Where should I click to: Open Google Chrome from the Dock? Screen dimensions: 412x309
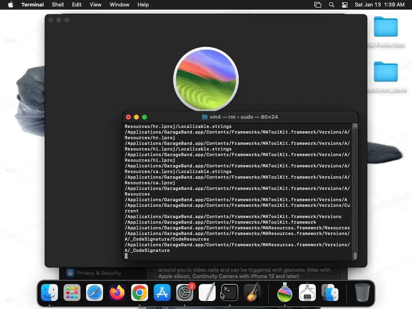pos(140,293)
